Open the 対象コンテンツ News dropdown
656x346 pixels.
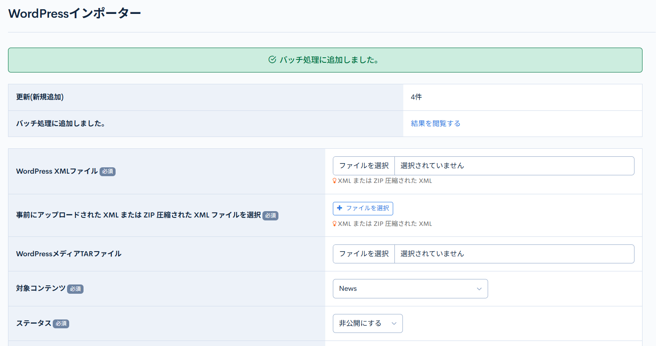pos(410,288)
